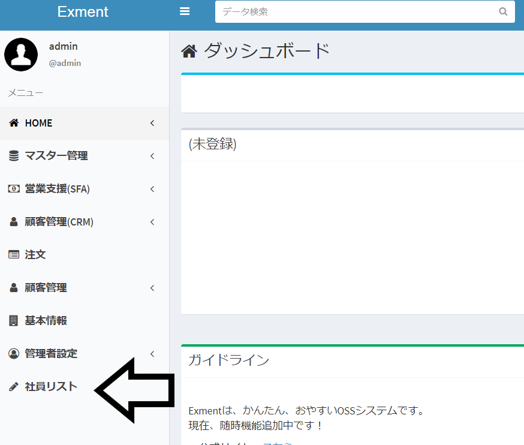Expand the HOME menu chevron

152,123
